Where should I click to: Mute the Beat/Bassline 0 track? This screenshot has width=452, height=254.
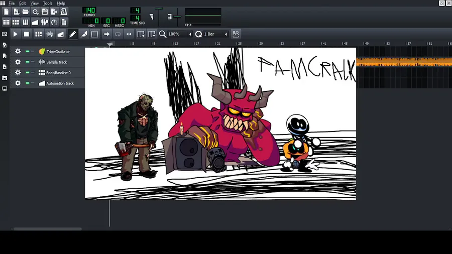28,73
